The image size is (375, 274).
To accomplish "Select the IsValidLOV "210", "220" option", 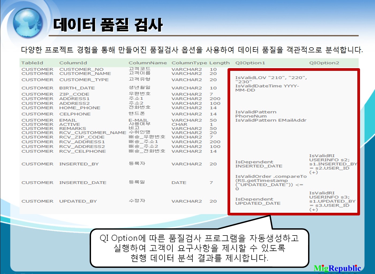I will coord(271,80).
